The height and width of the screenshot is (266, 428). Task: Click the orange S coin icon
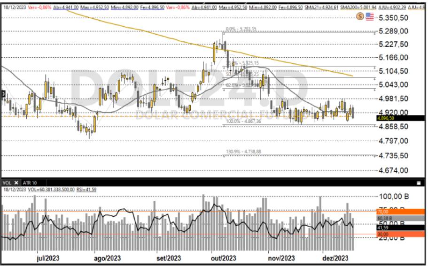tap(360, 16)
